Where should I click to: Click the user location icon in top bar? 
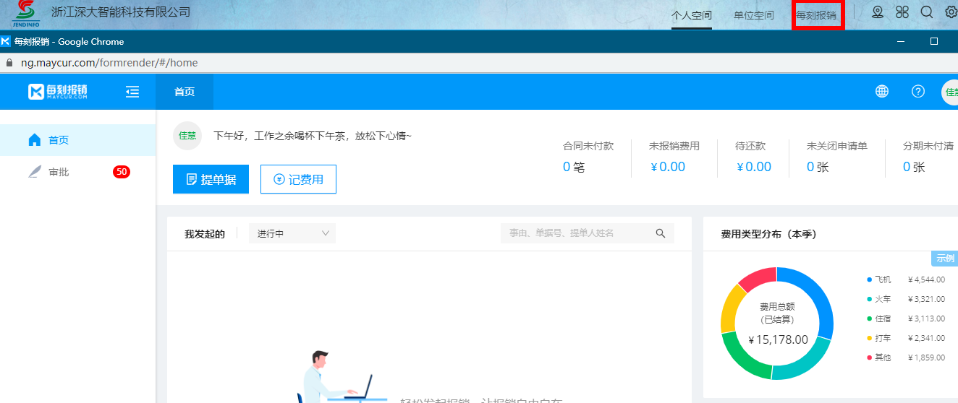pos(878,12)
